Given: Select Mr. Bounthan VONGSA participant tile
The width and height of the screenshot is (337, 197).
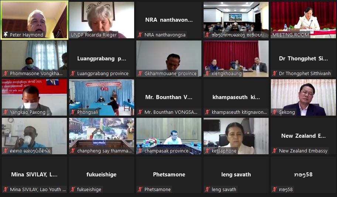Looking at the screenshot, I should [169, 98].
